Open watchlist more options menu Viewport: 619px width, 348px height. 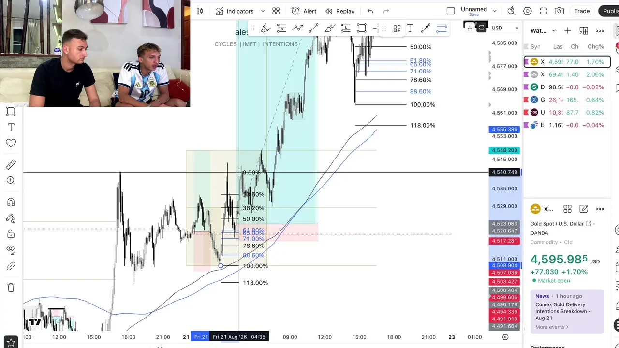pos(600,31)
